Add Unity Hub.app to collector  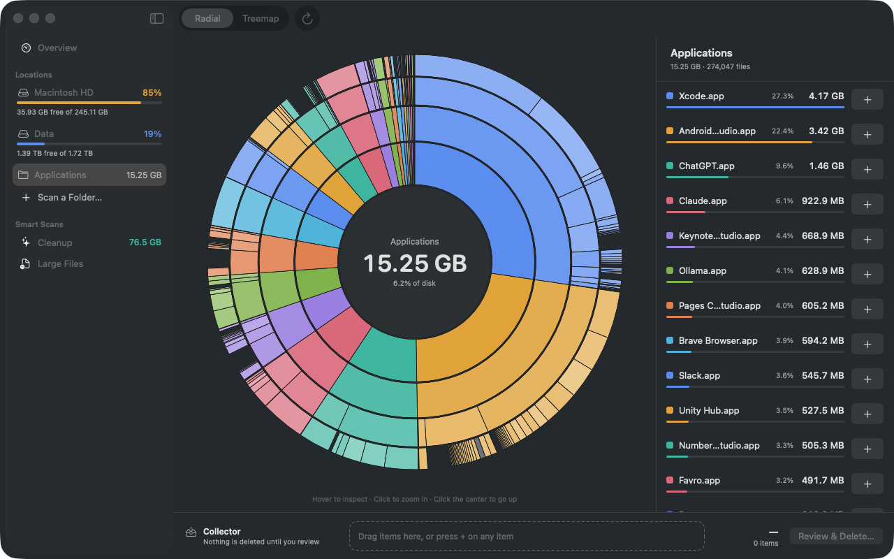point(867,414)
